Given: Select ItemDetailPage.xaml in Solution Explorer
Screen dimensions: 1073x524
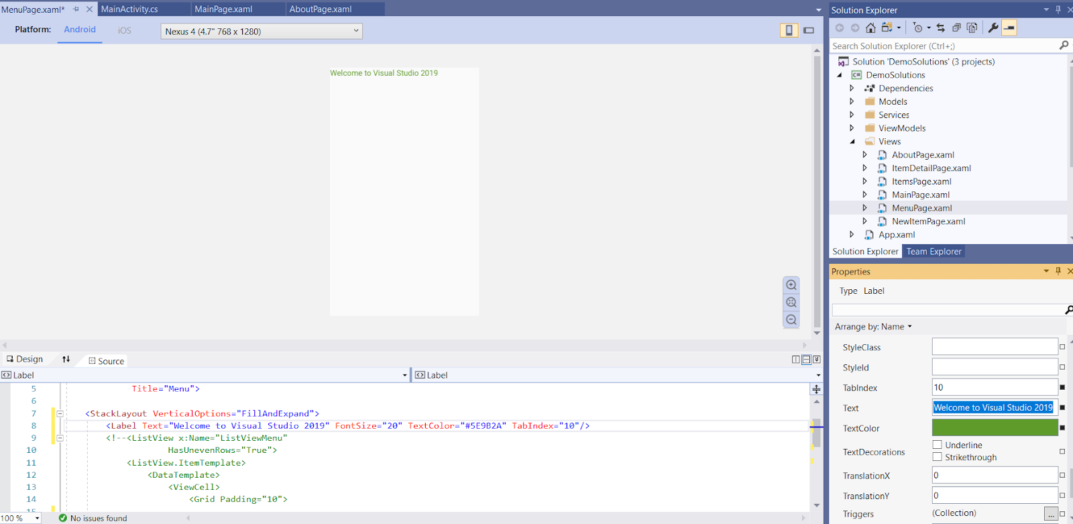Looking at the screenshot, I should point(931,168).
